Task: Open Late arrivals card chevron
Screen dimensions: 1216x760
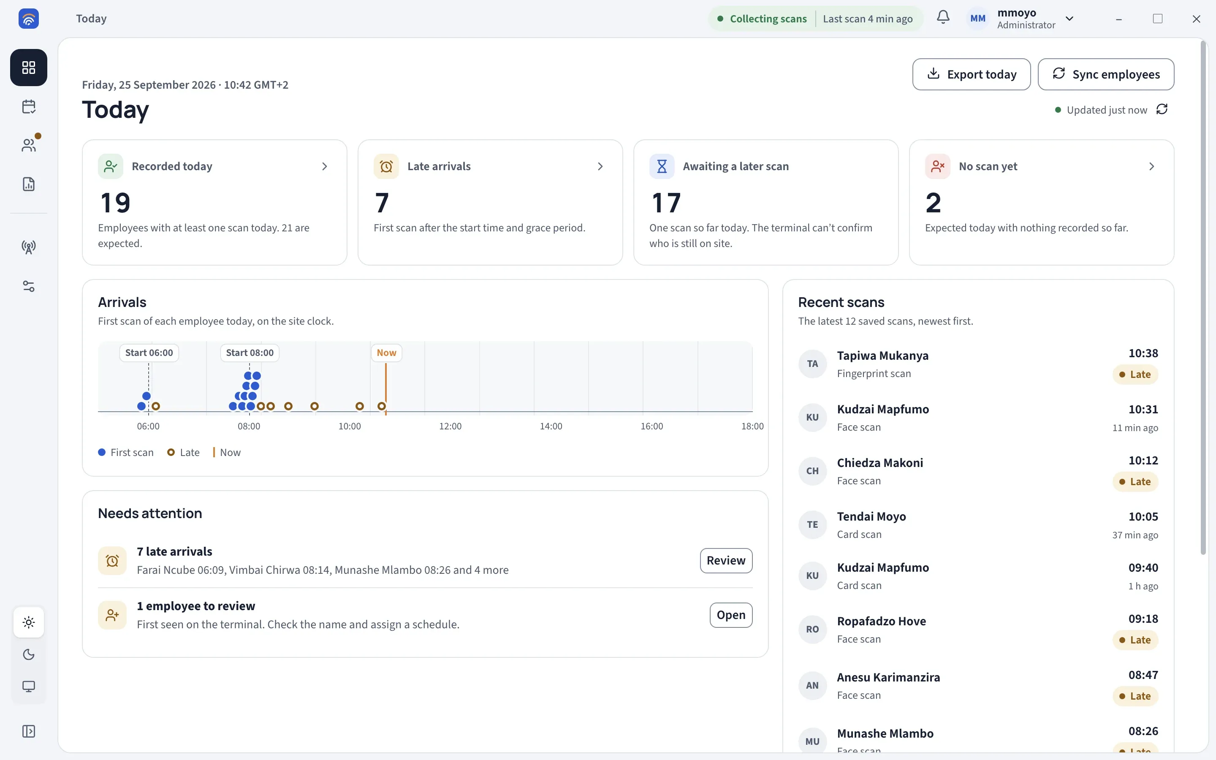Action: (600, 166)
